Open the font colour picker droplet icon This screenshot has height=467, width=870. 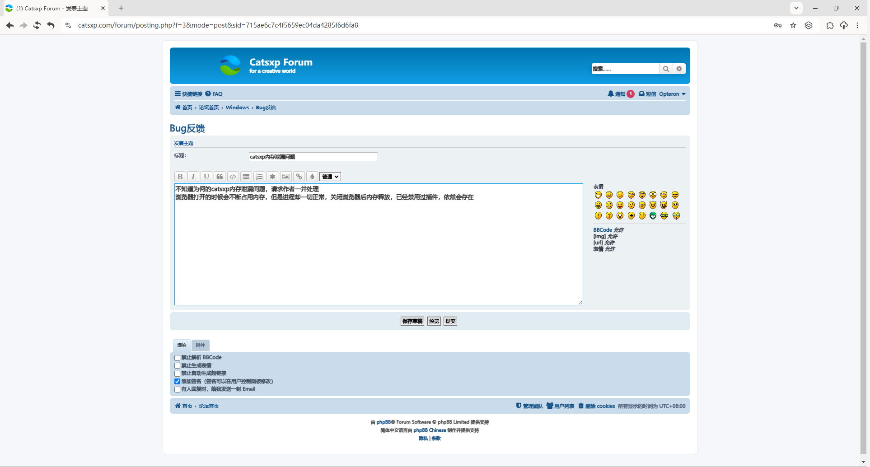coord(312,177)
